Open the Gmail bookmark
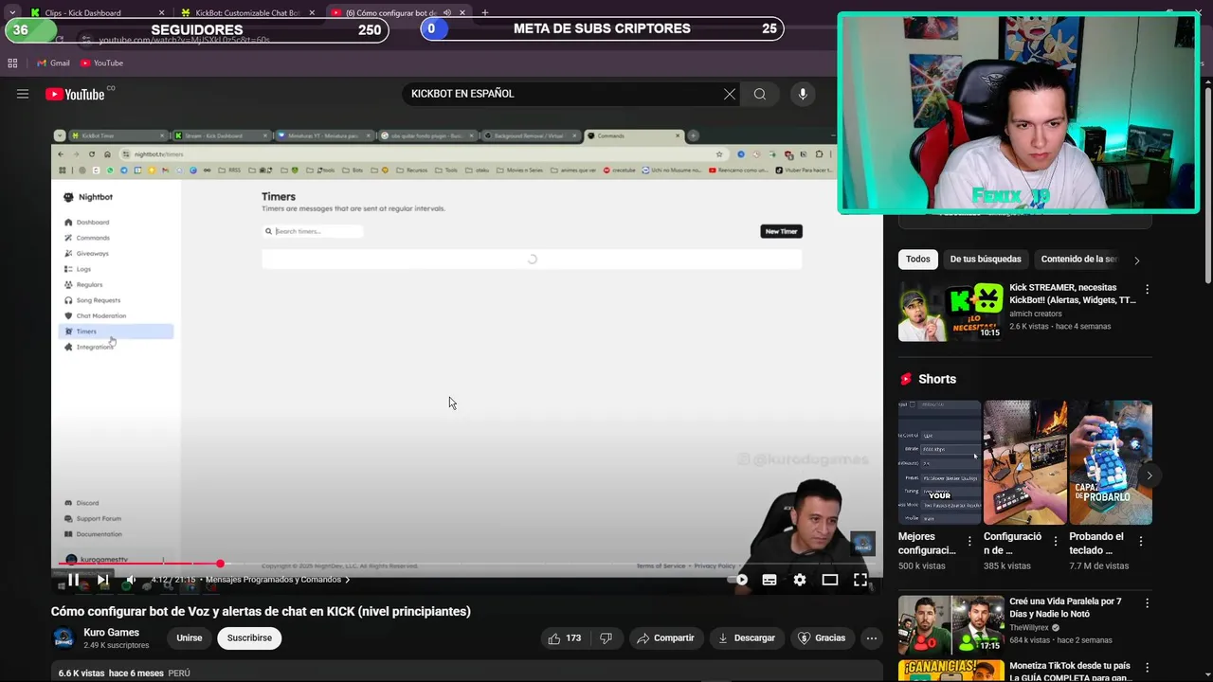The image size is (1213, 682). [53, 63]
